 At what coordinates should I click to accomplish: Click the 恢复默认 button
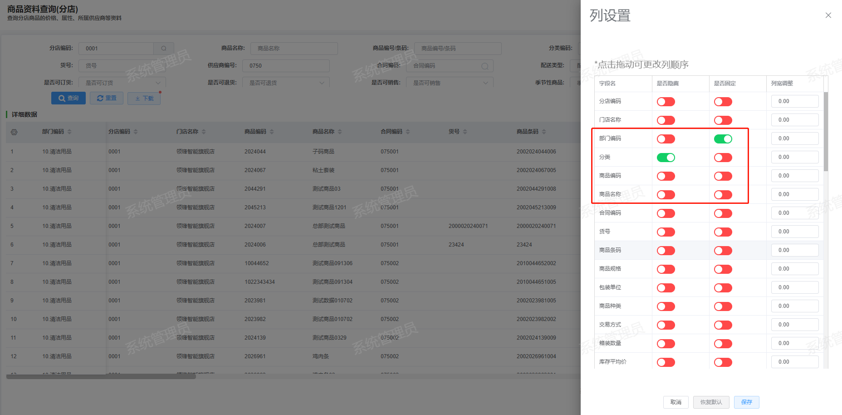711,402
